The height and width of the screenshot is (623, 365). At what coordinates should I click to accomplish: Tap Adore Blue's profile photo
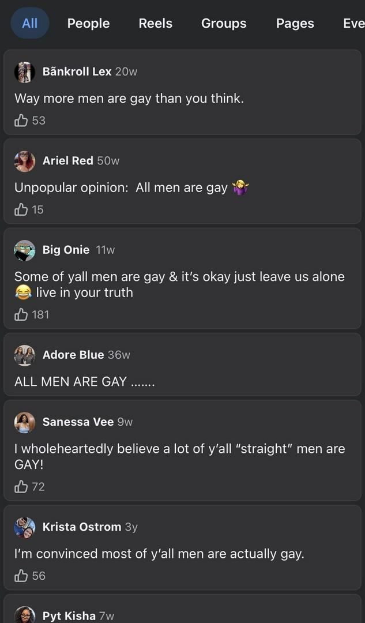pyautogui.click(x=25, y=355)
